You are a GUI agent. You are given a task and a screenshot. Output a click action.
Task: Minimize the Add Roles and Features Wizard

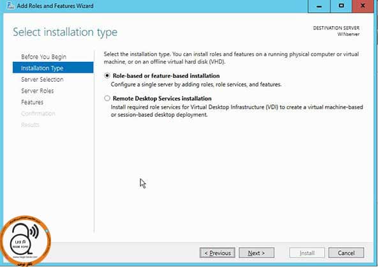coord(319,6)
